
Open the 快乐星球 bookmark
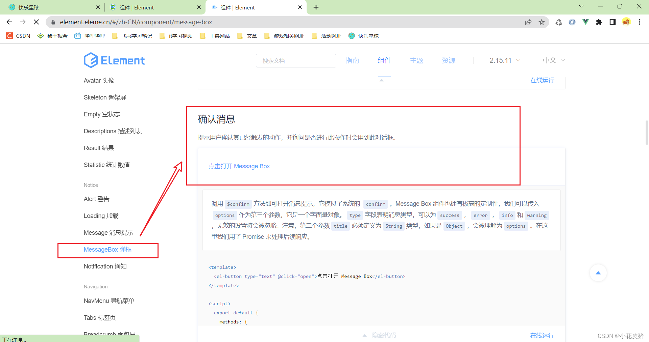pos(364,36)
